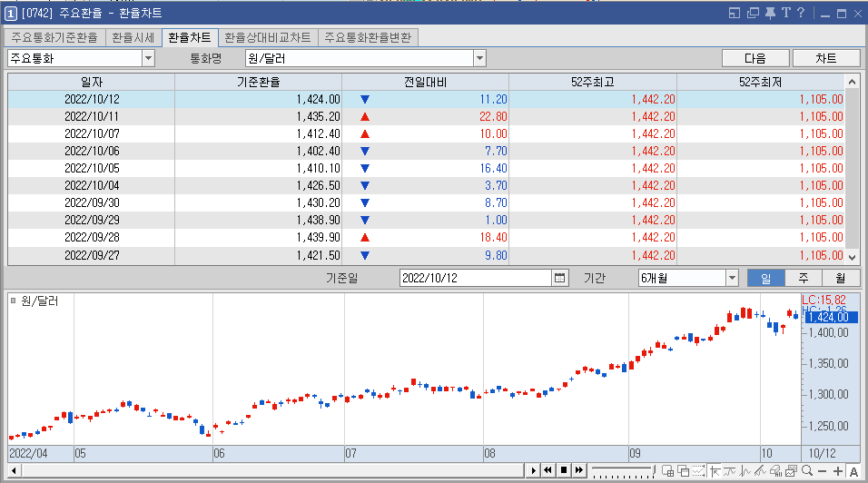Open the 6개월 period dropdown

tap(733, 278)
